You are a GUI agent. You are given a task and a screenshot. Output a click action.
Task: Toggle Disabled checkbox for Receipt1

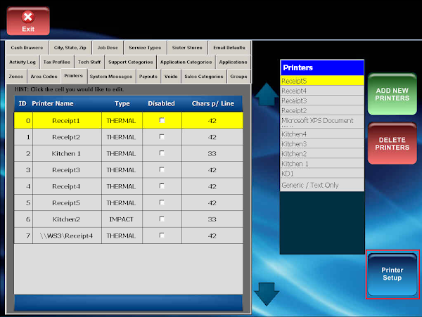[x=162, y=121]
